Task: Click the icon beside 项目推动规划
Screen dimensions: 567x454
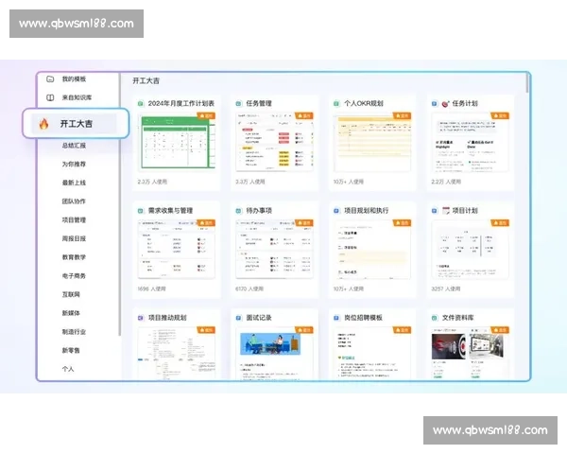Action: point(140,318)
